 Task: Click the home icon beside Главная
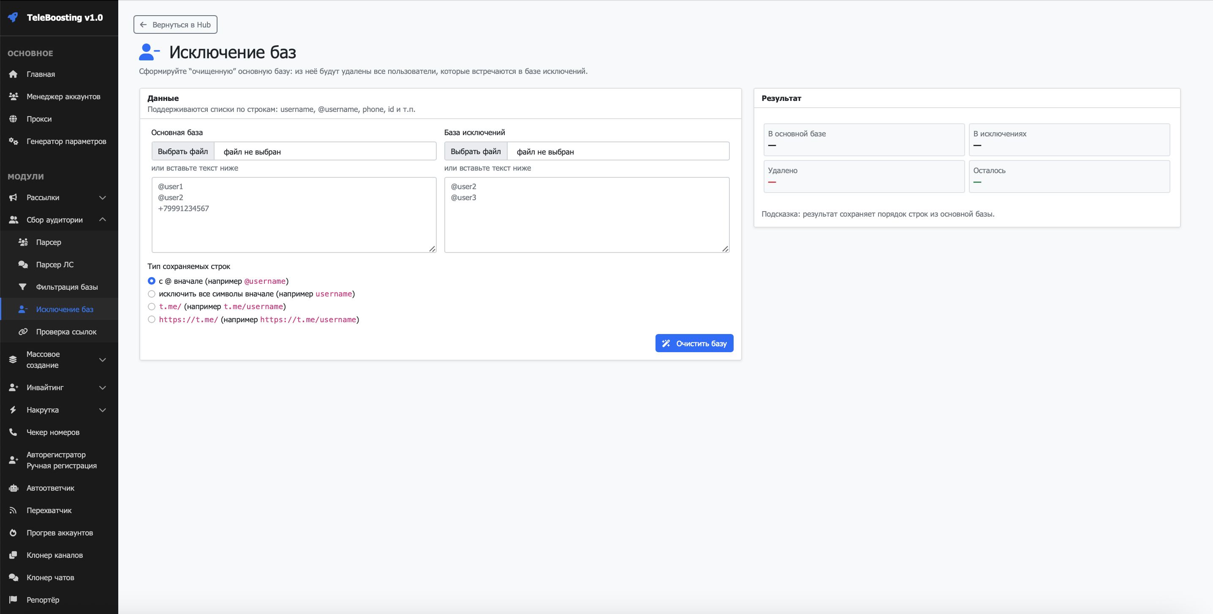(x=13, y=74)
